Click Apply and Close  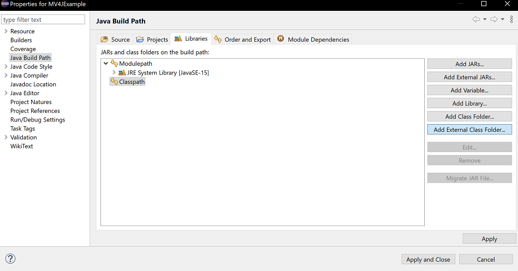[x=428, y=260]
